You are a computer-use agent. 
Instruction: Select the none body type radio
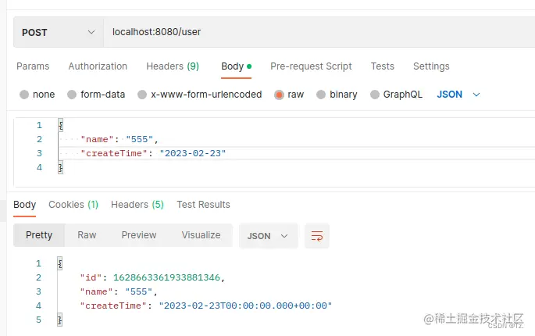pyautogui.click(x=24, y=95)
